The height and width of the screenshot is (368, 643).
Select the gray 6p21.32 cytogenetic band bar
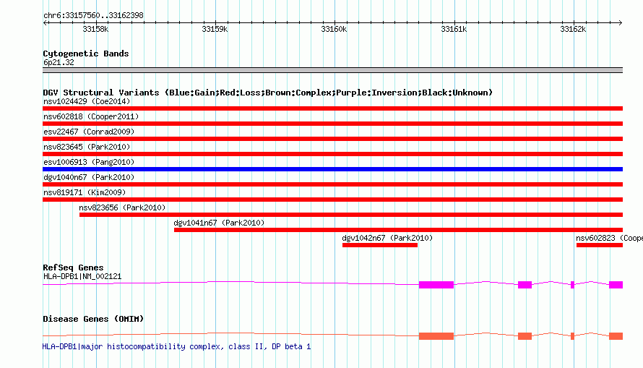pyautogui.click(x=332, y=70)
